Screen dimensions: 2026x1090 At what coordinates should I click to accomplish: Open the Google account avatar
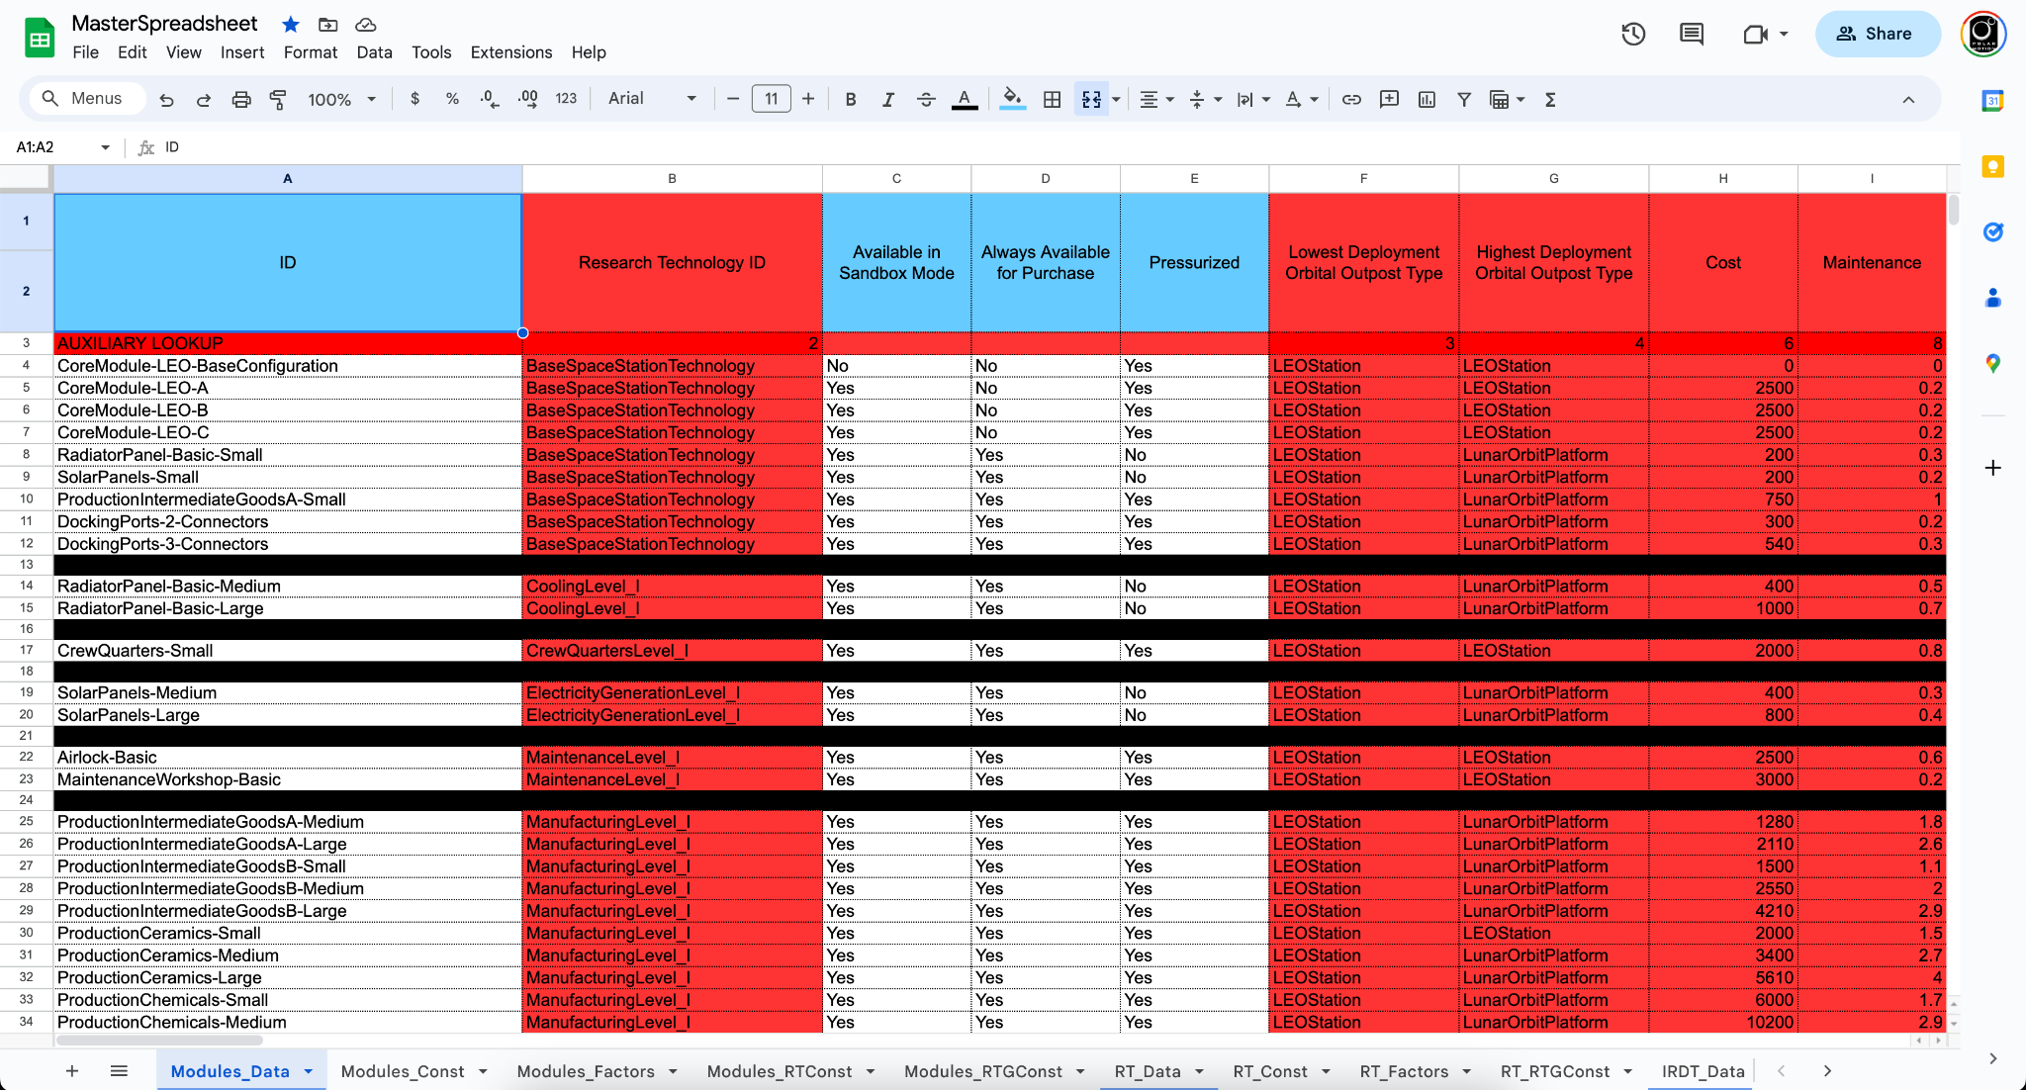tap(1983, 34)
